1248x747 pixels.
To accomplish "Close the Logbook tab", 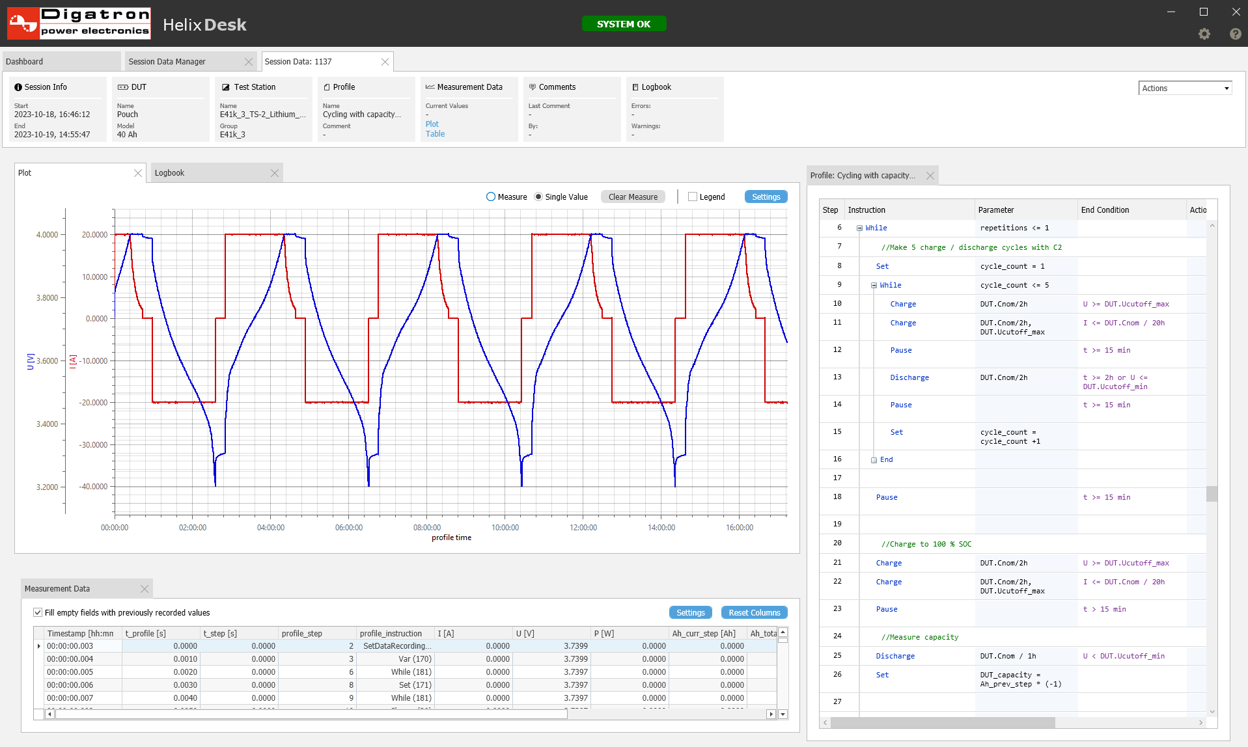I will point(275,173).
